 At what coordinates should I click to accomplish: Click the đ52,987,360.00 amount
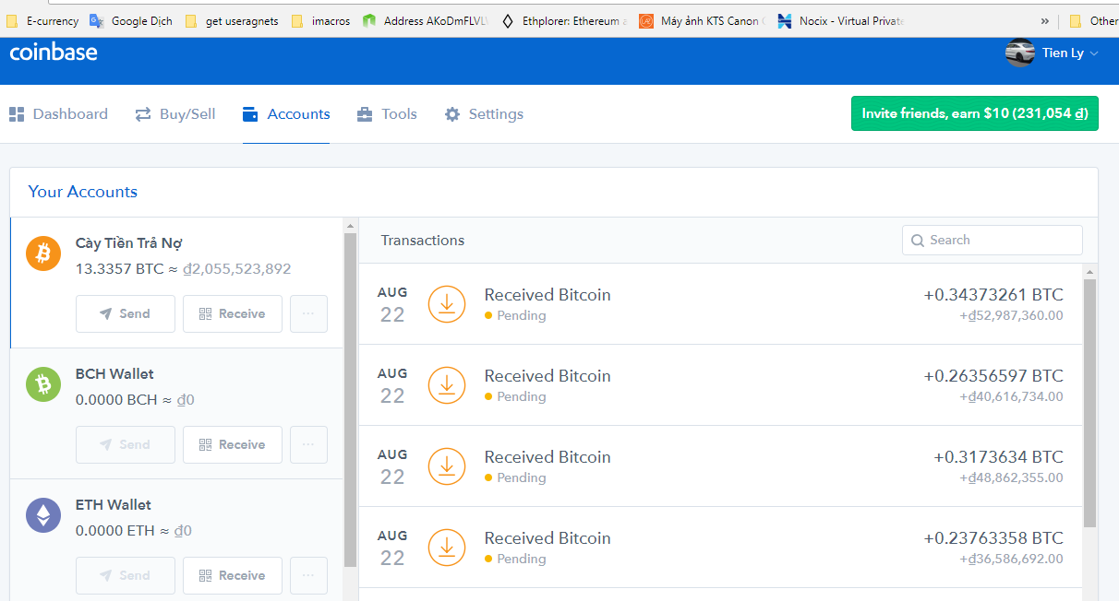point(1011,315)
